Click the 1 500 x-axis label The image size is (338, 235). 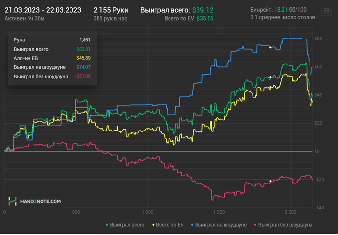(219, 212)
